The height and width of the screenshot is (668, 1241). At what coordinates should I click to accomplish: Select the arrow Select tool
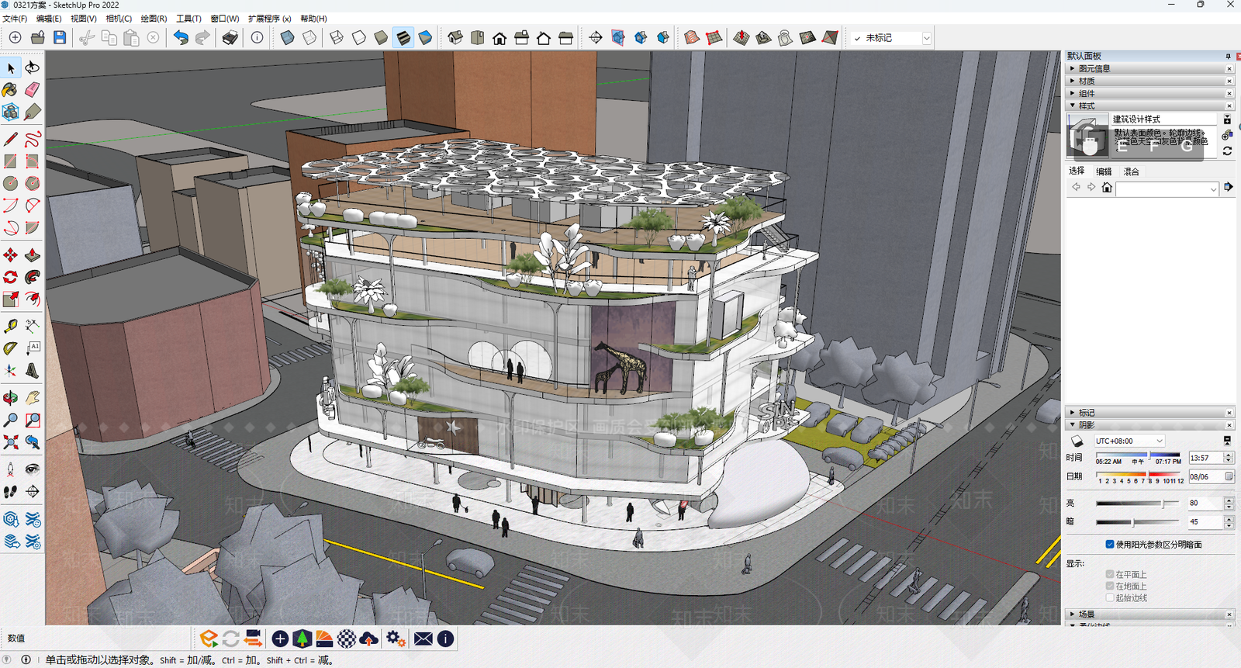11,68
